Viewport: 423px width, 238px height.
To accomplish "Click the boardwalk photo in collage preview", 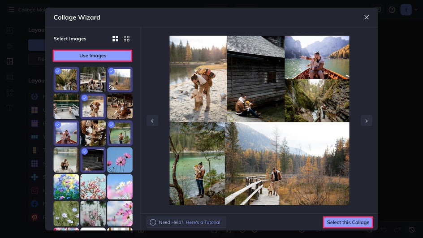I will 287,164.
